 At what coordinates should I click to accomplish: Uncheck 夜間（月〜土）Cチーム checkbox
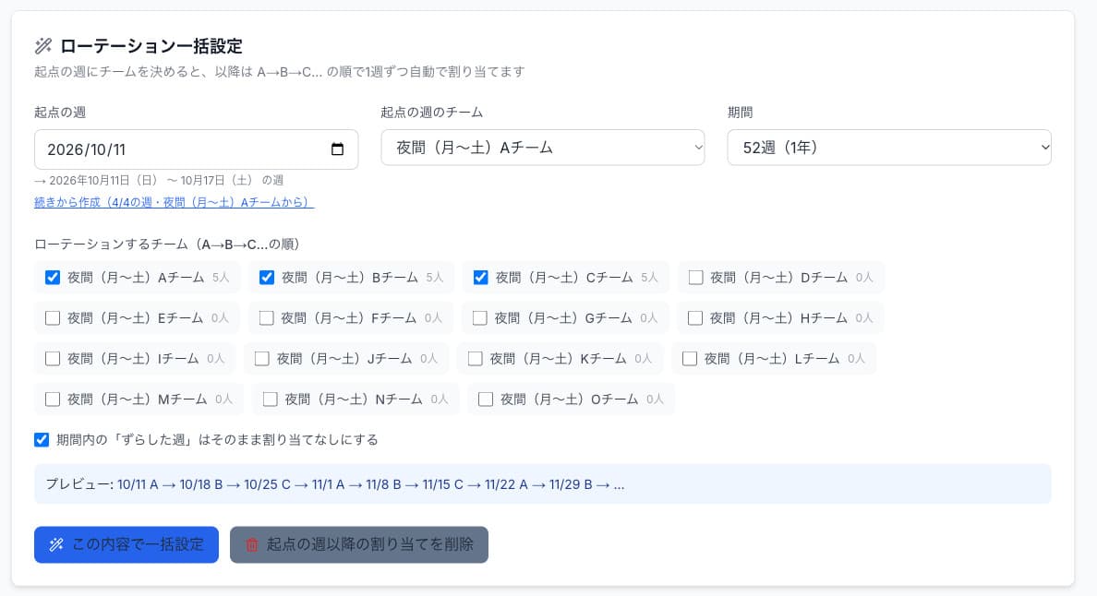pos(481,278)
